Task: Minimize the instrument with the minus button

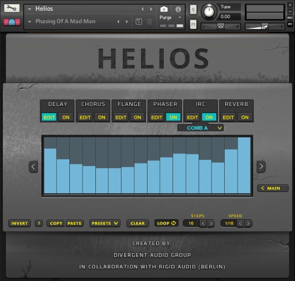Action: tap(290, 11)
